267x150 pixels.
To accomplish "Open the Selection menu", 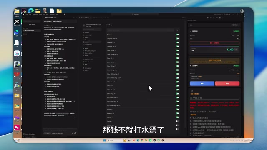I will (35, 14).
